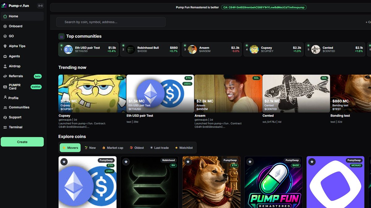Open the trending Cented fish thumbnail
Viewport: 371px width, 208px height.
[296, 94]
